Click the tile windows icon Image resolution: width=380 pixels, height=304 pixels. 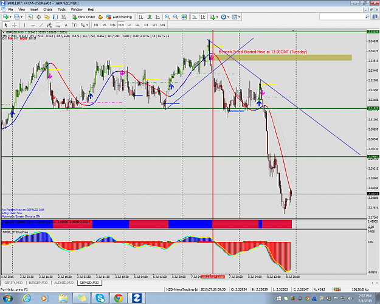click(x=184, y=17)
